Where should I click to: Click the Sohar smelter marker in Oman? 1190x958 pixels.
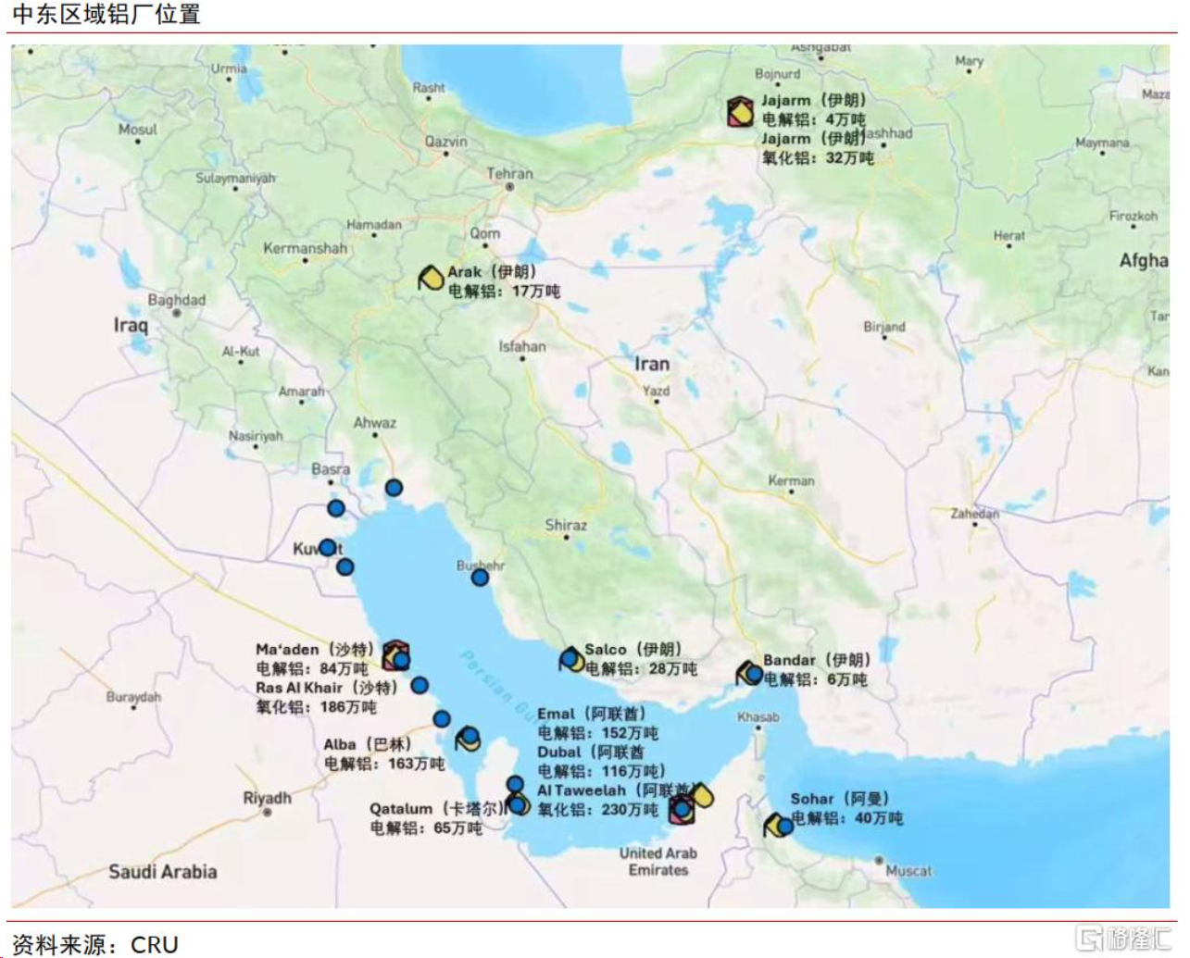tap(777, 824)
